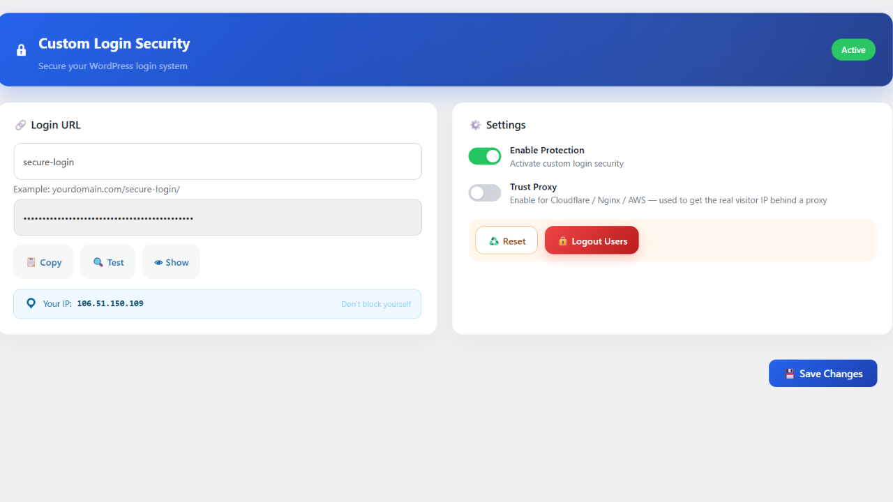Click the "Don't block yourself" hint text
Screen dimensions: 893x502
point(376,304)
